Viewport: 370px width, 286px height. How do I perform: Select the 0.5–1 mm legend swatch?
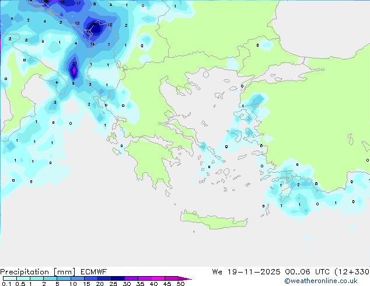point(23,278)
